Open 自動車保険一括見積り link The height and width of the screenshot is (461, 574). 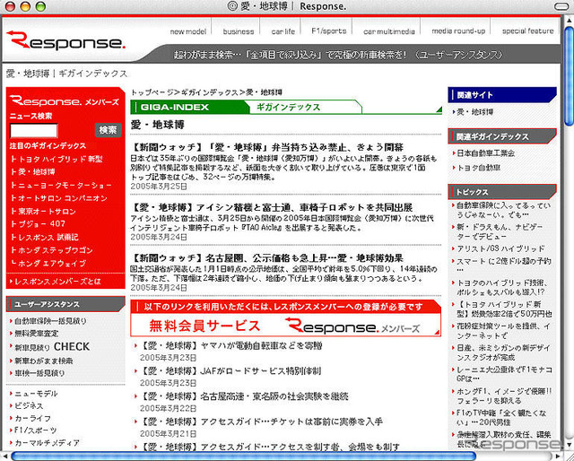48,321
